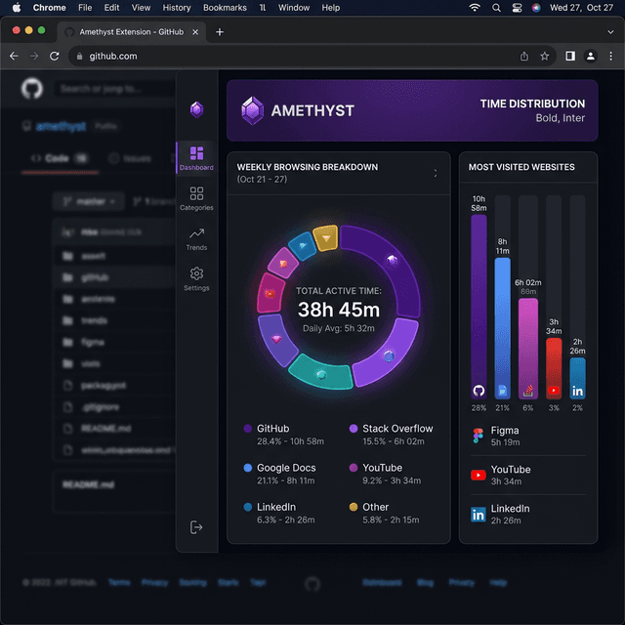Image resolution: width=625 pixels, height=625 pixels.
Task: Open the Categories section
Action: click(196, 198)
